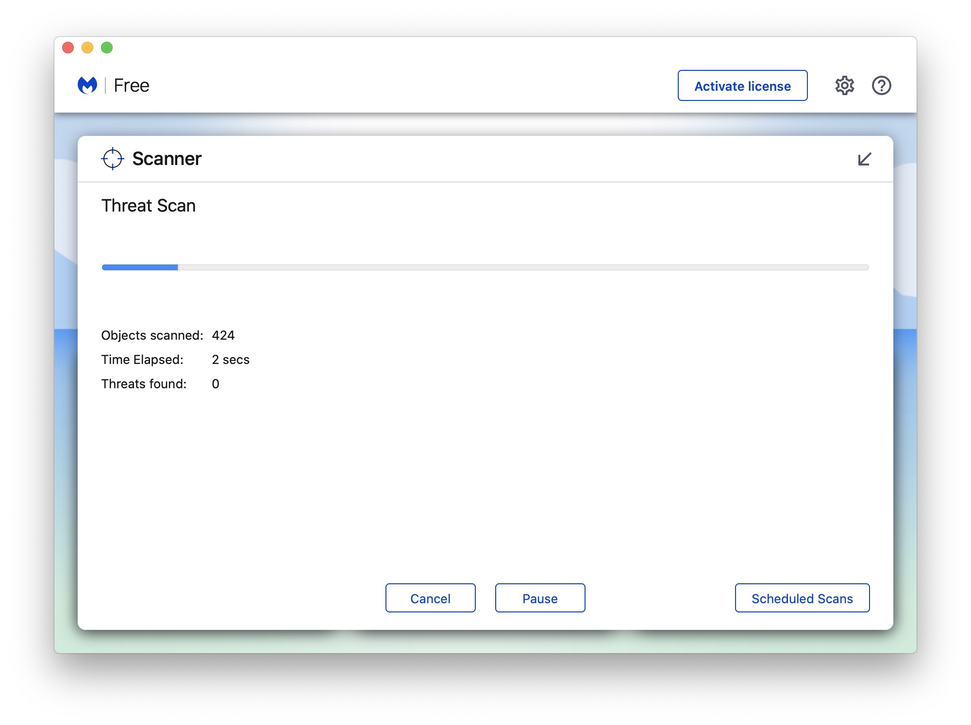The image size is (971, 725).
Task: Open settings via the gear icon
Action: (x=844, y=85)
